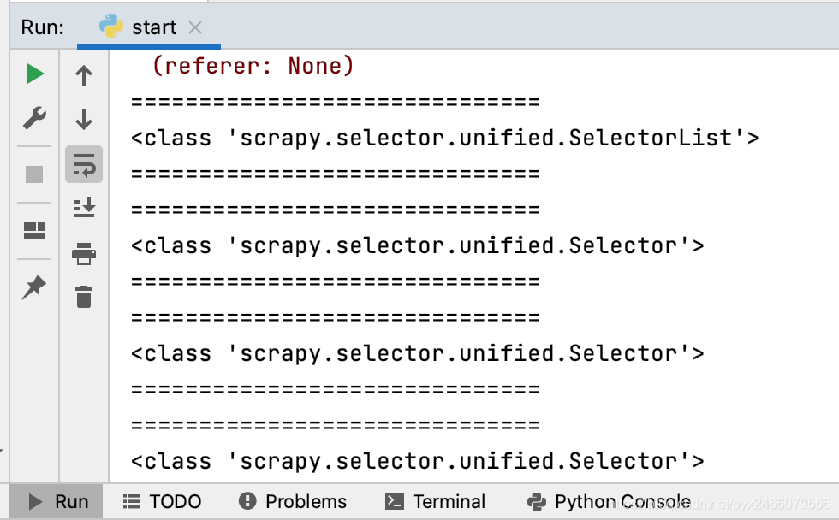Show the Problems tool window
The height and width of the screenshot is (520, 839).
293,501
